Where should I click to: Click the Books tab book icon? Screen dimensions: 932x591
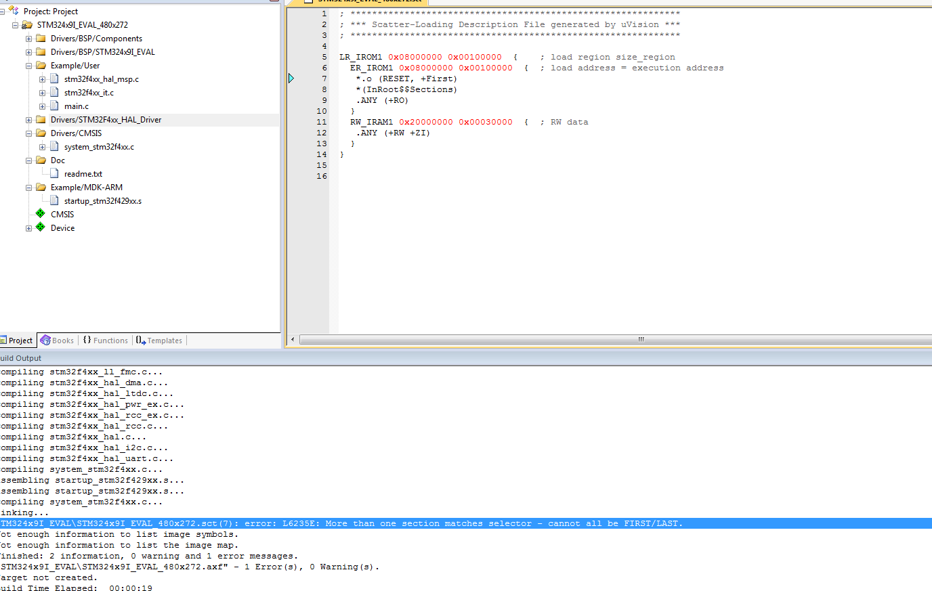tap(45, 341)
